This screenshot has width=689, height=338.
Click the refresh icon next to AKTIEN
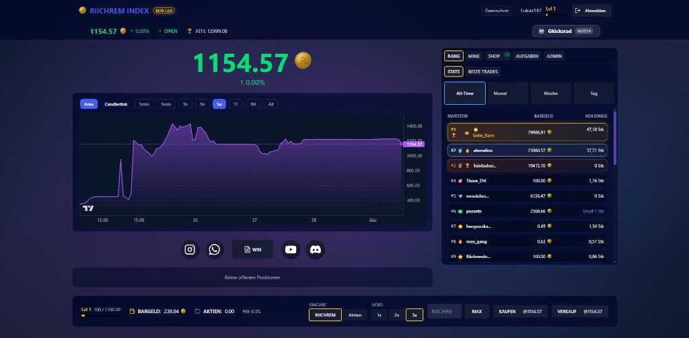click(197, 311)
